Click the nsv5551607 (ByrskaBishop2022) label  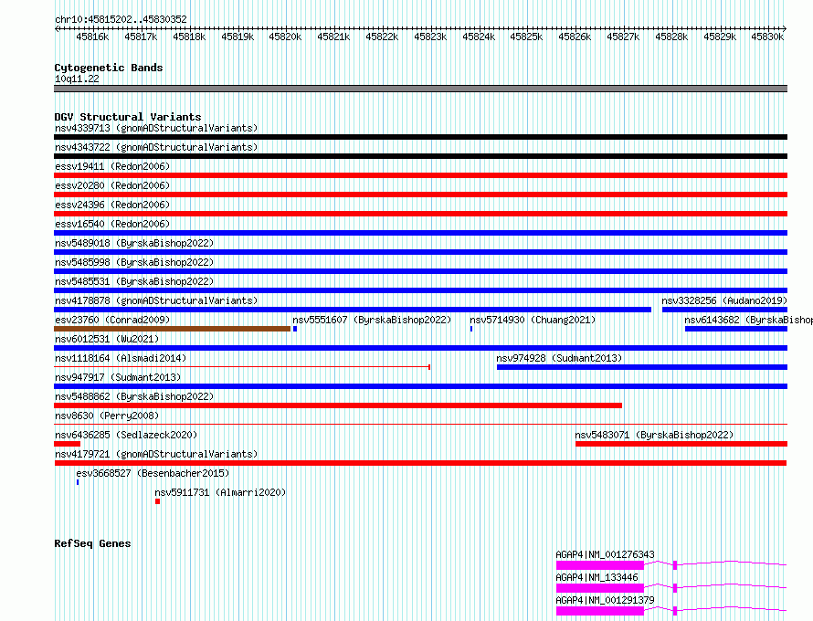(372, 320)
